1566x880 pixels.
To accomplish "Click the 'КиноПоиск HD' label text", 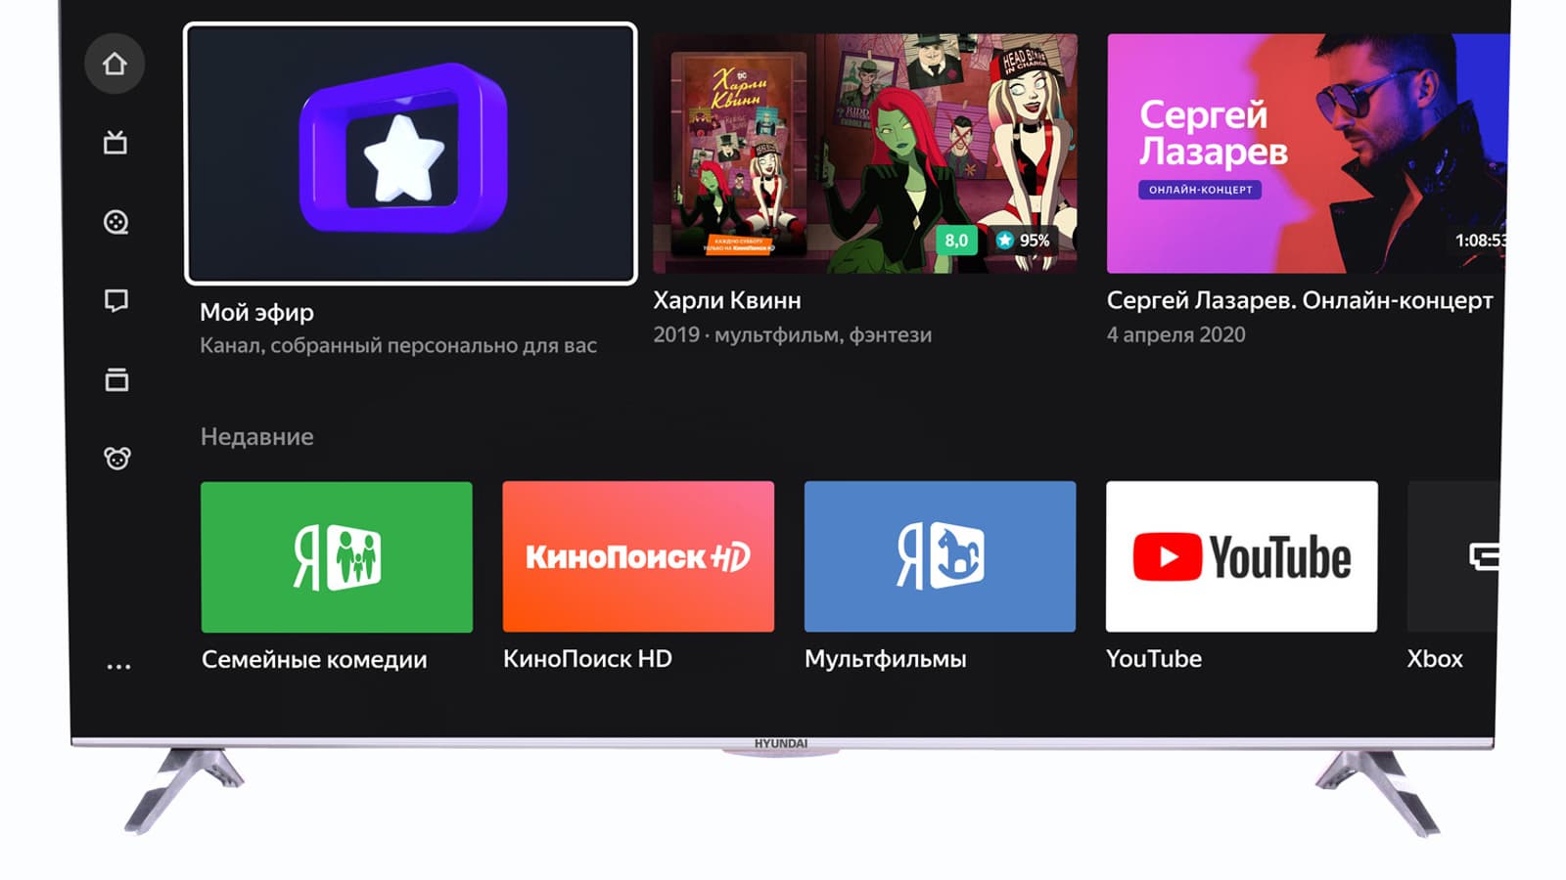I will click(587, 659).
